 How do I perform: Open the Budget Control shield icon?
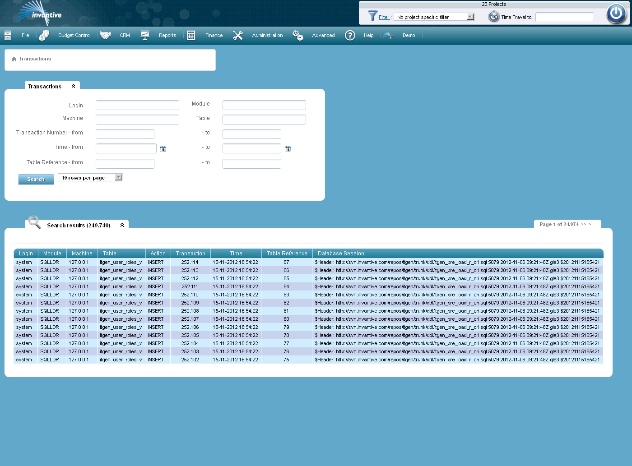44,35
